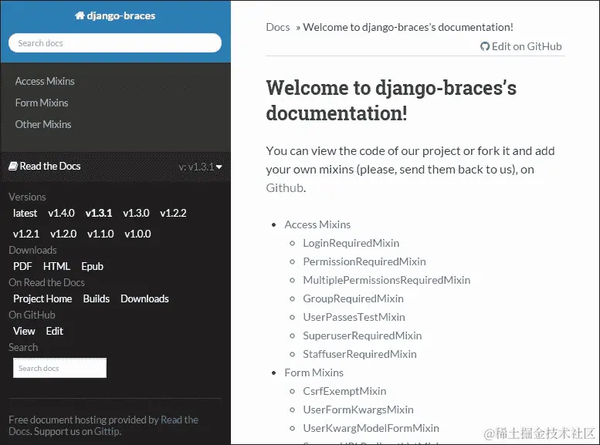The image size is (600, 445).
Task: Click the Gittip support link
Action: [107, 432]
